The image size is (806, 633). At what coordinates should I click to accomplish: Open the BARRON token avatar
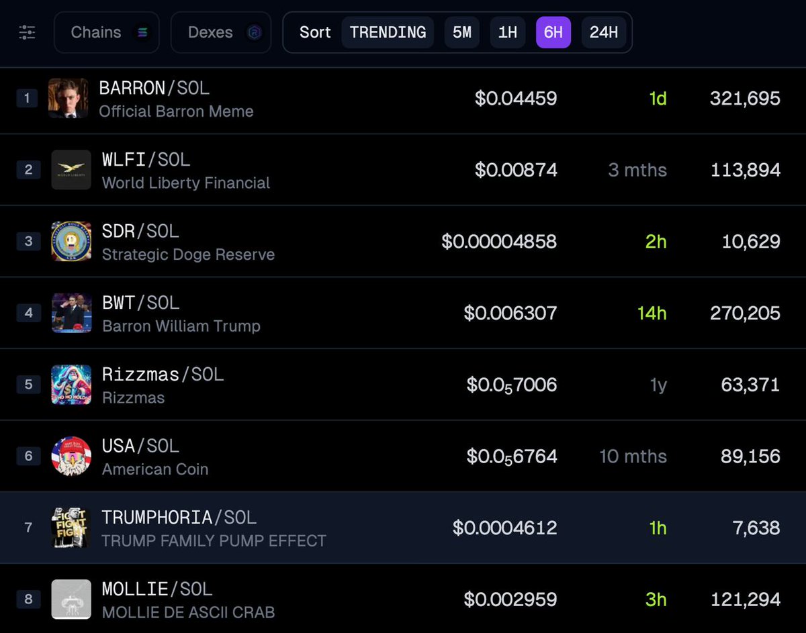click(68, 98)
